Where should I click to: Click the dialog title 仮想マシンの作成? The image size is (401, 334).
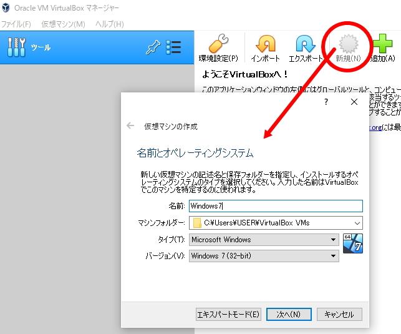171,127
